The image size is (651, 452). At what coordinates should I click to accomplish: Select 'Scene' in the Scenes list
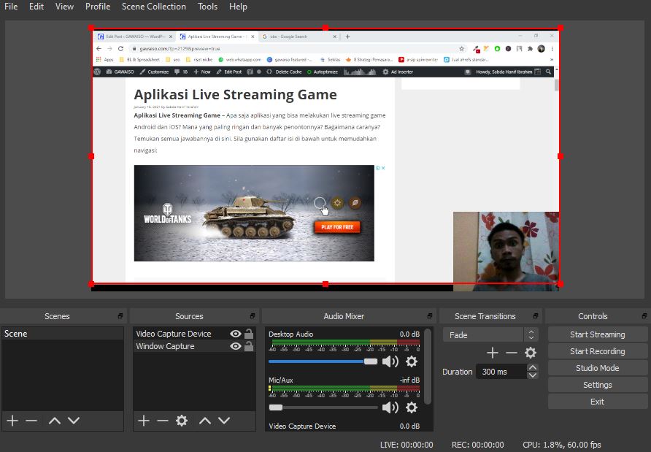(x=44, y=334)
